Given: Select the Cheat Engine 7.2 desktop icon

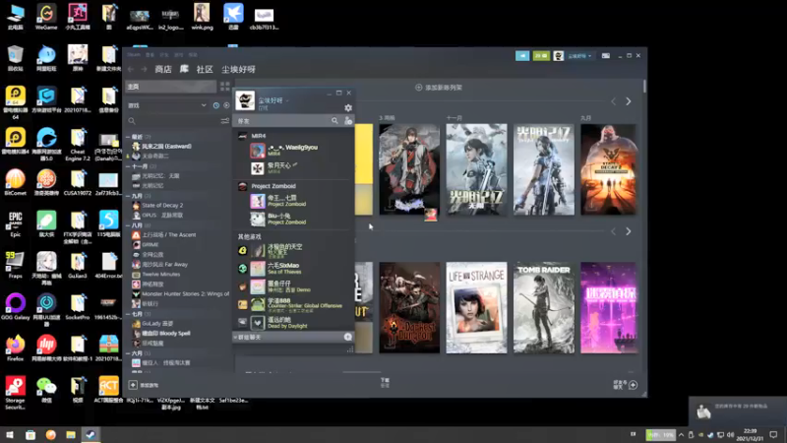Looking at the screenshot, I should [78, 145].
